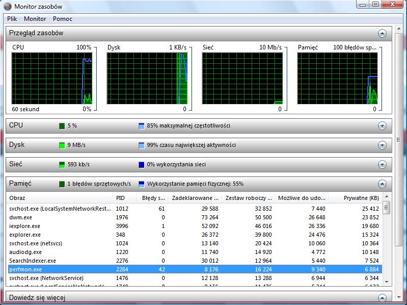This screenshot has width=407, height=305.
Task: Expand the Sieć section
Action: click(382, 164)
